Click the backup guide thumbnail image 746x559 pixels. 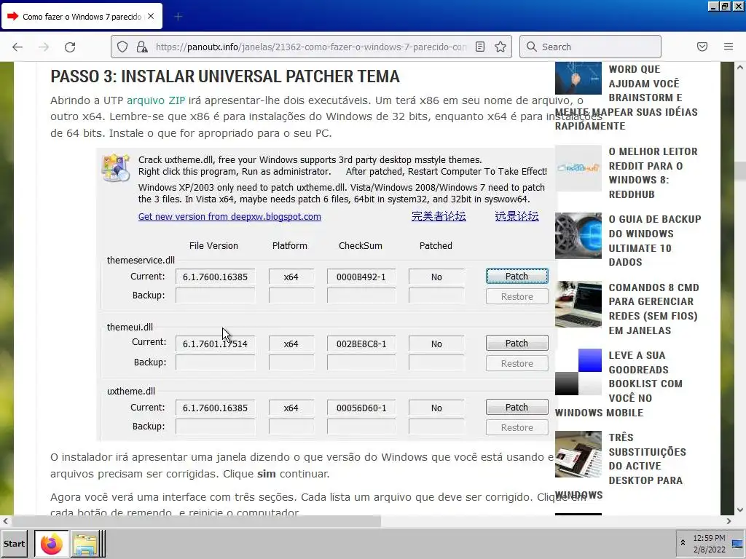pyautogui.click(x=578, y=236)
